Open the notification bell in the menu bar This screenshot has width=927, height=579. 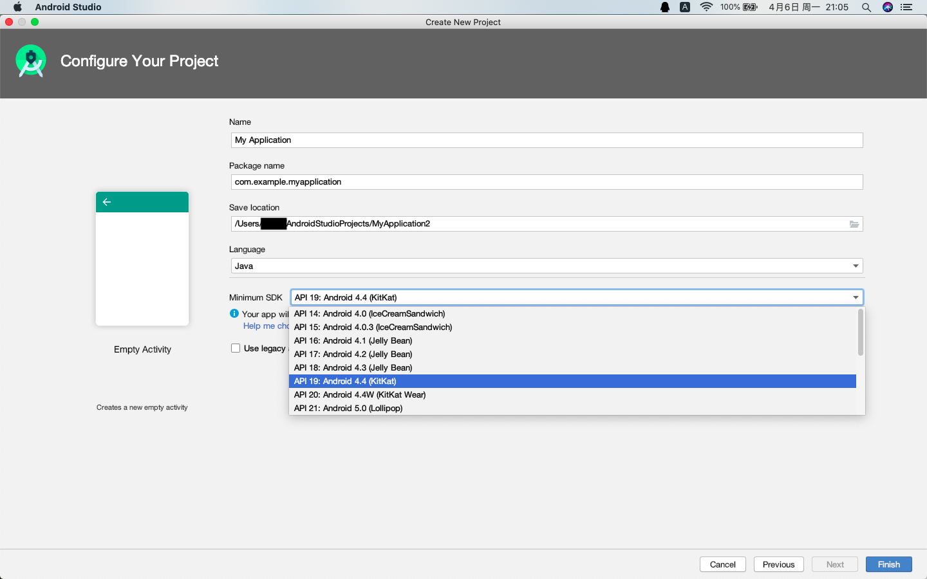(x=664, y=7)
